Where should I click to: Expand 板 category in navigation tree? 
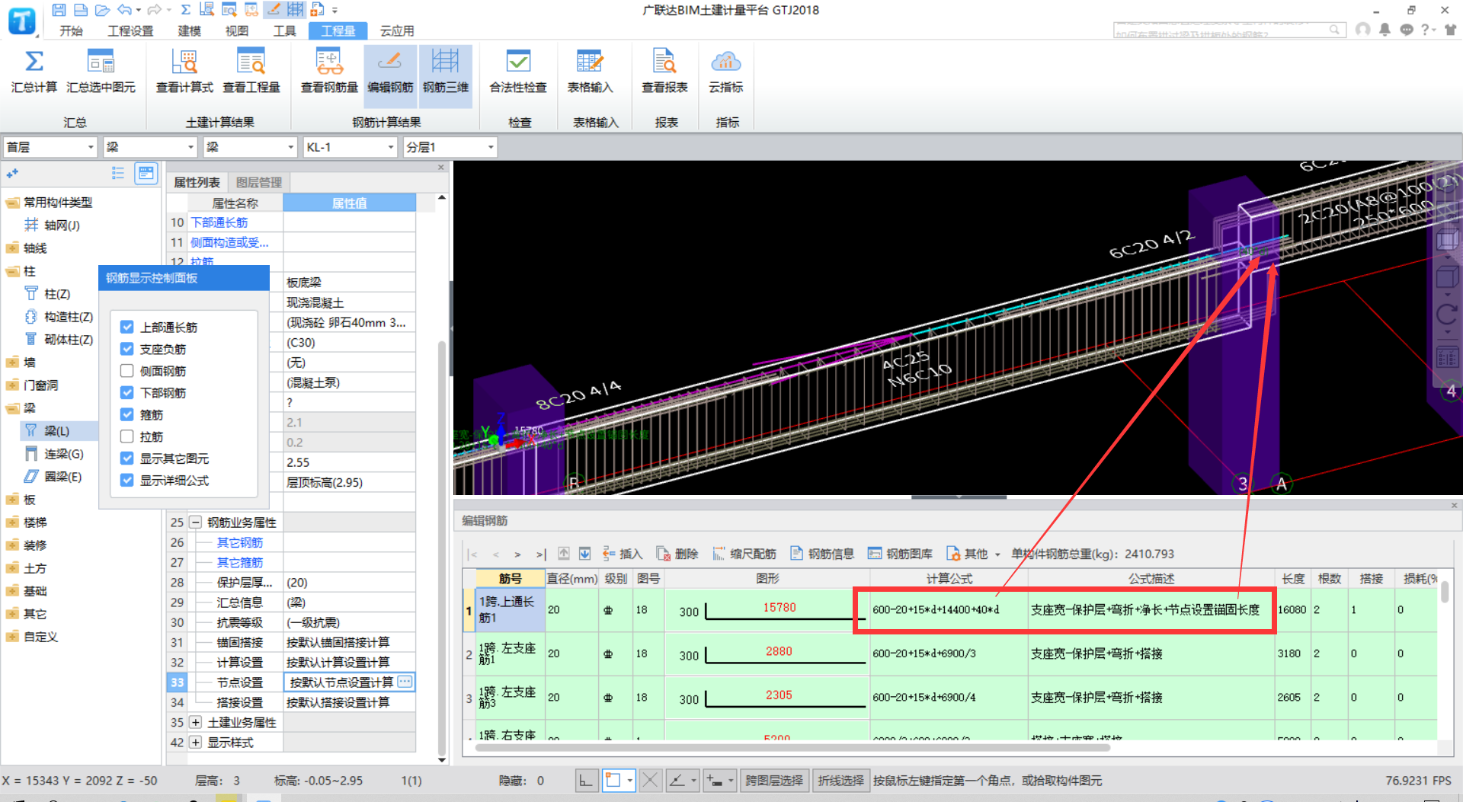pos(12,500)
